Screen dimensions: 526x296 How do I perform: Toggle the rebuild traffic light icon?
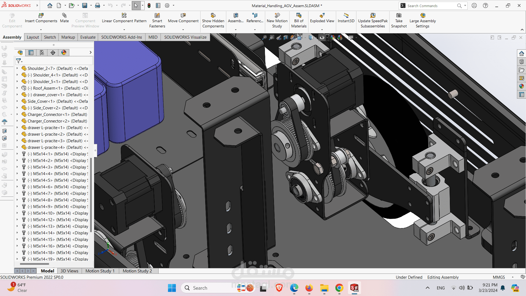pos(149,5)
